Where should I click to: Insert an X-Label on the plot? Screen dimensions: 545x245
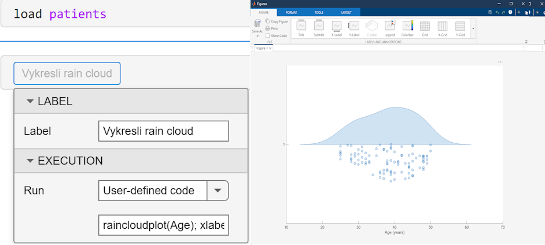336,26
